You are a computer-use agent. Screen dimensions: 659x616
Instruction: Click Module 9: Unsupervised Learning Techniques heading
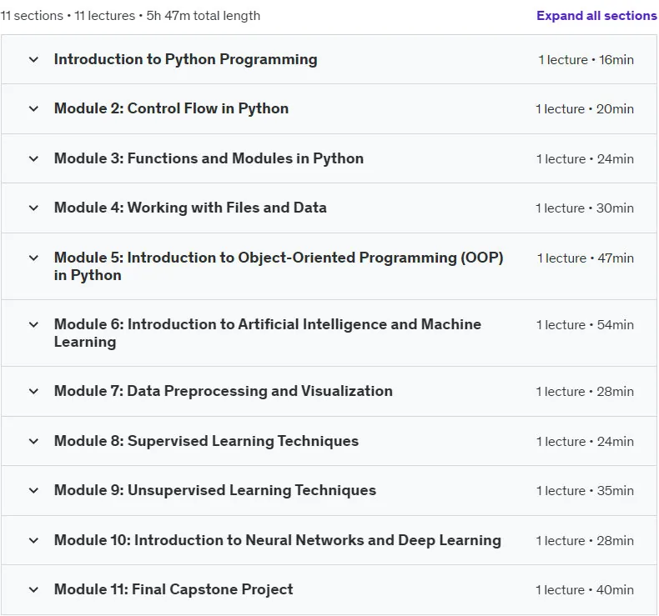(215, 490)
